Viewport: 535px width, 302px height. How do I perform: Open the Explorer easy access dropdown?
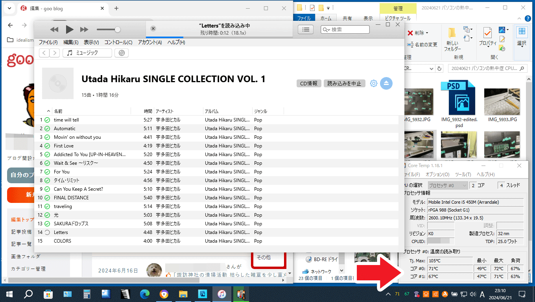point(468,38)
